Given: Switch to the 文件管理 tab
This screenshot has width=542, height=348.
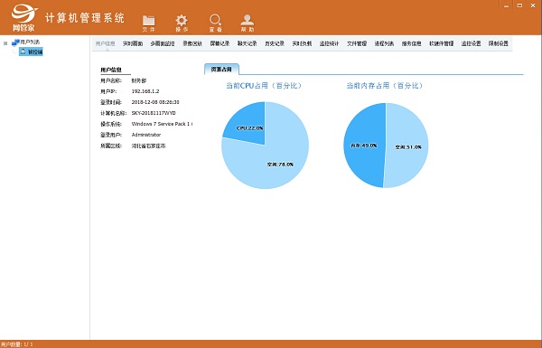Looking at the screenshot, I should click(357, 43).
